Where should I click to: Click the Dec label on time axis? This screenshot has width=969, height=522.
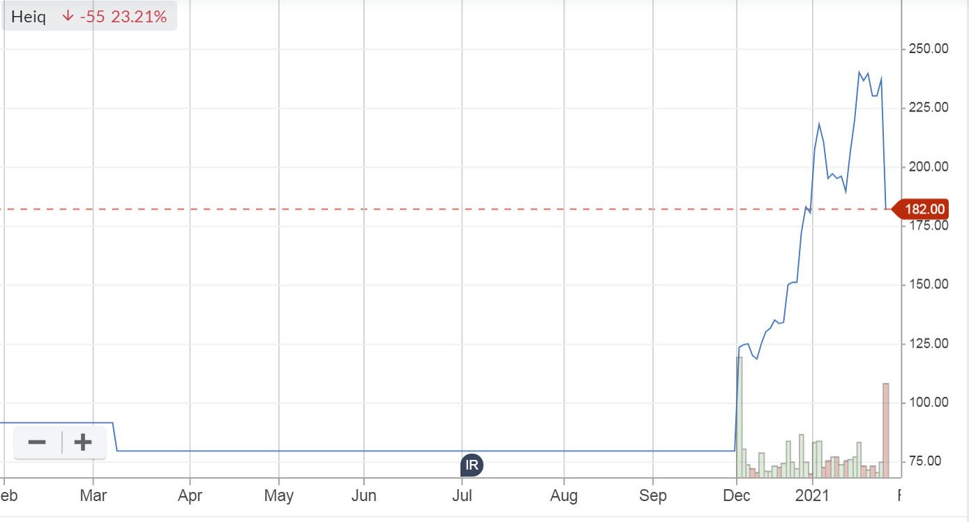click(x=736, y=496)
